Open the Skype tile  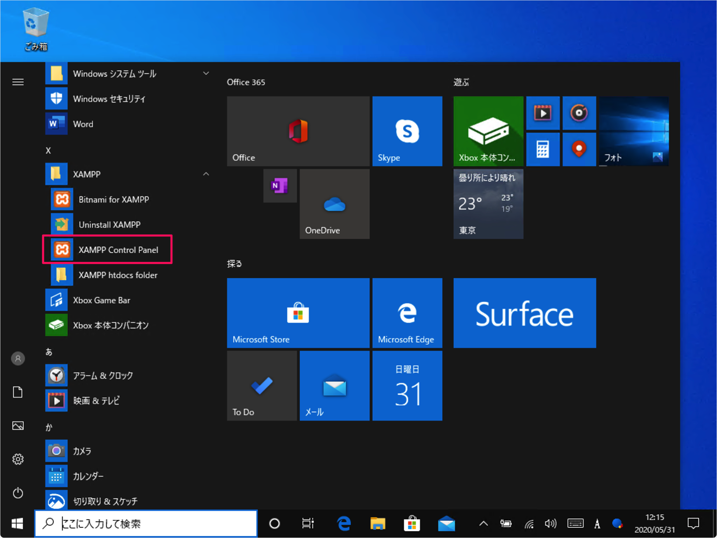point(407,131)
